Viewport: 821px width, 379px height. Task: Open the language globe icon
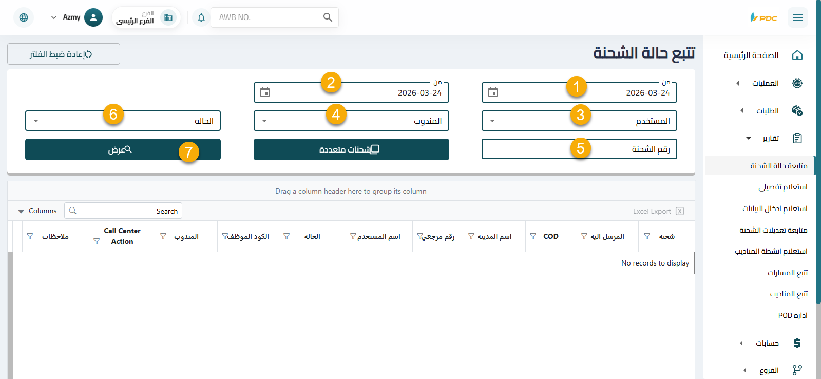click(24, 17)
